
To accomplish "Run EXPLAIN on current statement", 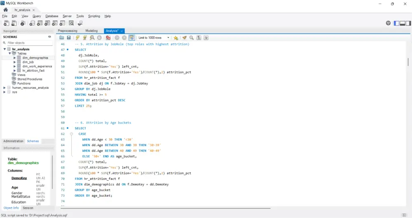I will (x=92, y=38).
